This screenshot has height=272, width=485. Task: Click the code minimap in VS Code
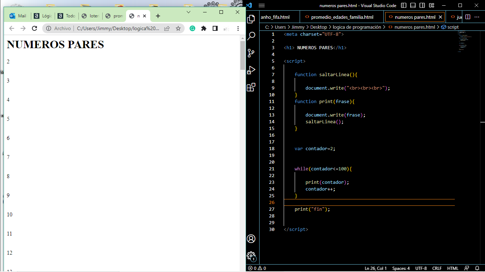point(467,41)
